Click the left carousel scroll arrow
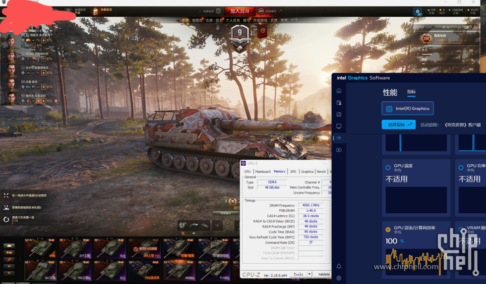The width and height of the screenshot is (486, 284). click(20, 259)
